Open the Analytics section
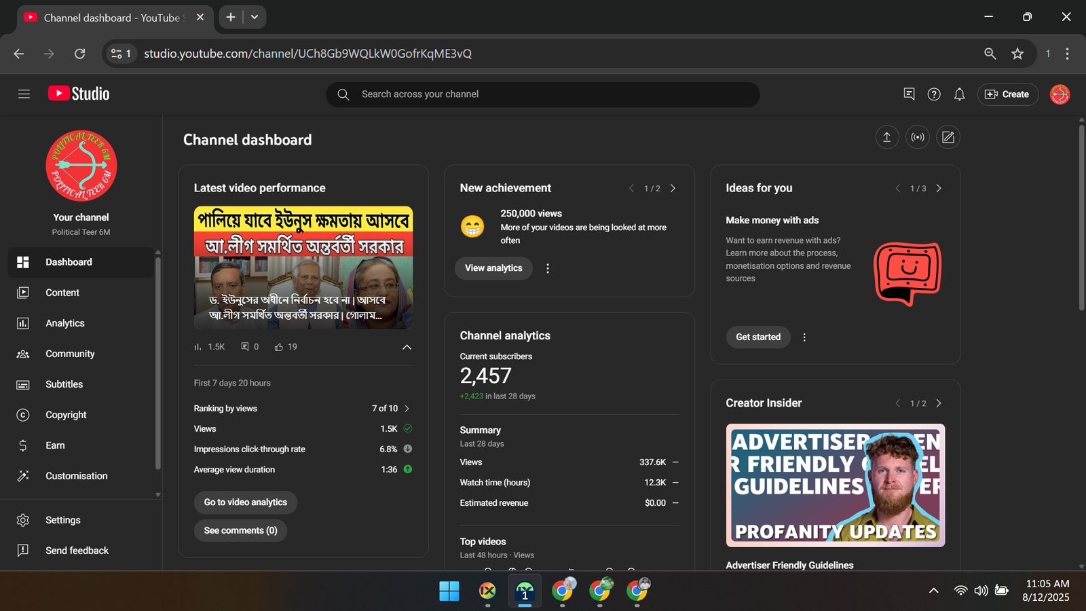 pos(81,323)
